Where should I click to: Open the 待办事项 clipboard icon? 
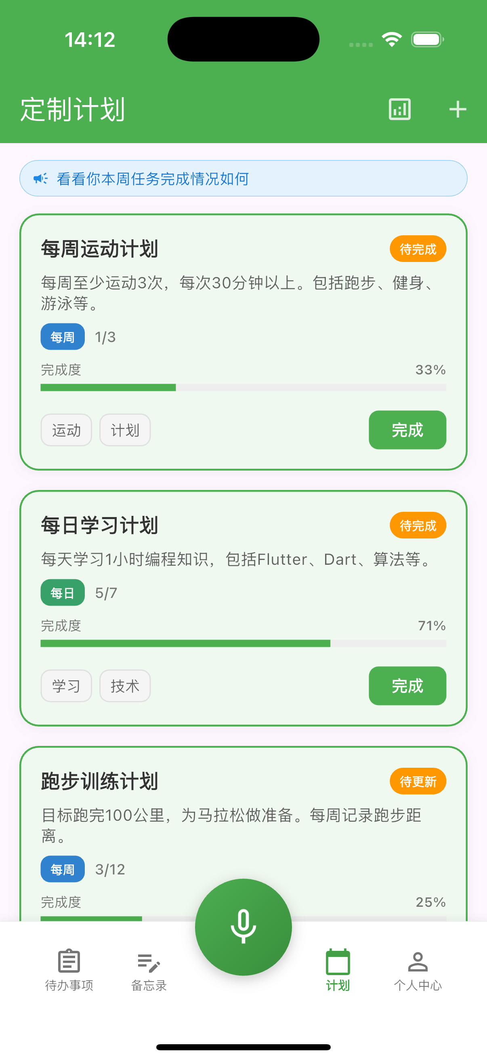(69, 961)
